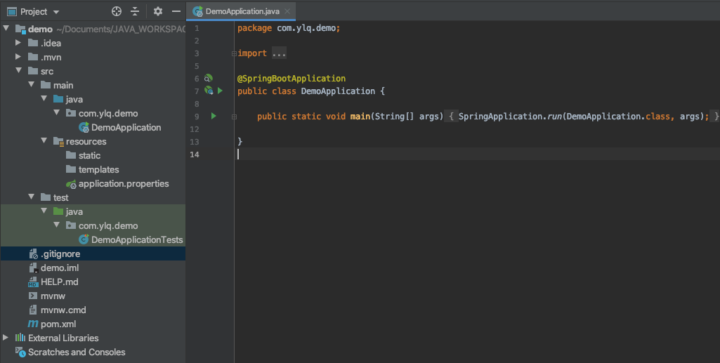Click the DemoApplicationTests class icon
720x363 pixels.
pos(84,239)
